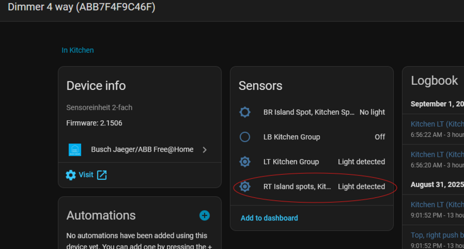Open the In Kitchen area link
The image size is (464, 249).
[x=78, y=50]
